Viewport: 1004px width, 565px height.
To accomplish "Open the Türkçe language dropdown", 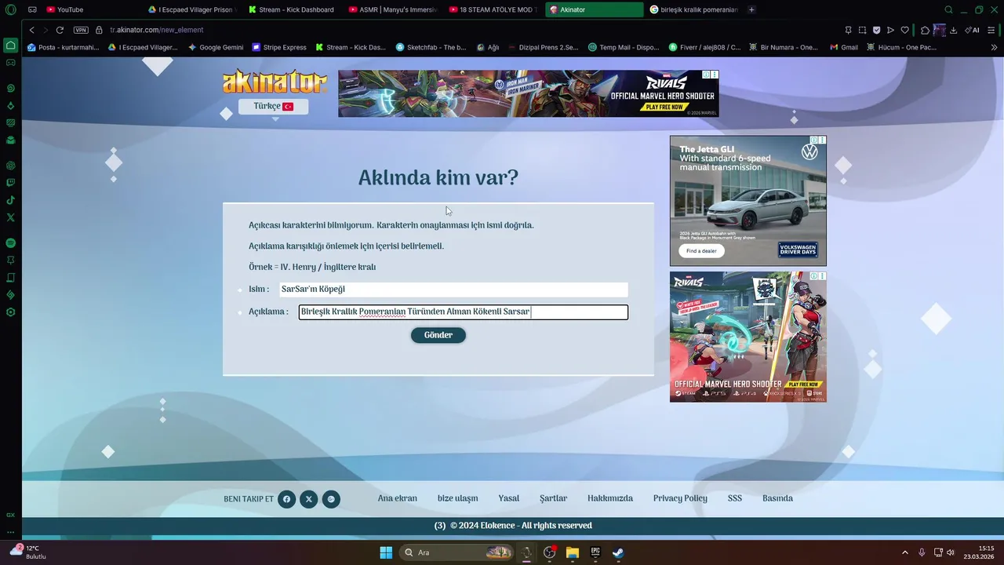I will 273,107.
